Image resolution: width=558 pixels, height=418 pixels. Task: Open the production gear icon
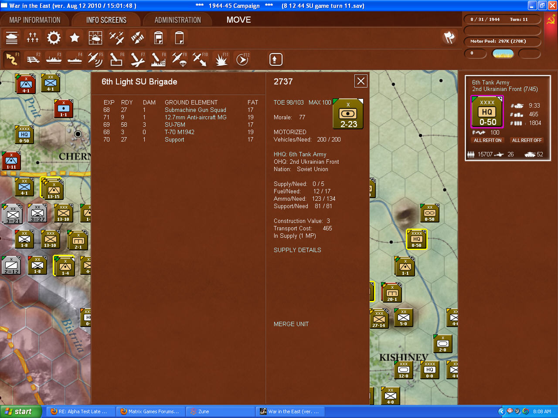(x=54, y=38)
